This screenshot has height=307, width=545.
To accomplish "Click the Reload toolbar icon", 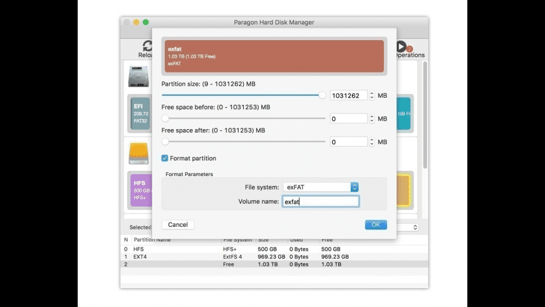I will pos(147,46).
